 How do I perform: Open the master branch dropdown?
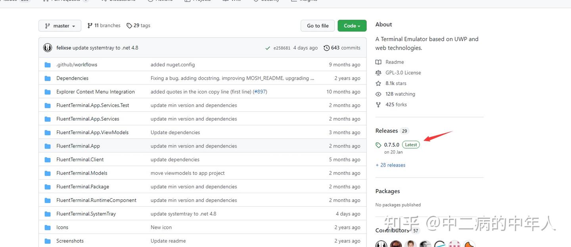pyautogui.click(x=60, y=26)
